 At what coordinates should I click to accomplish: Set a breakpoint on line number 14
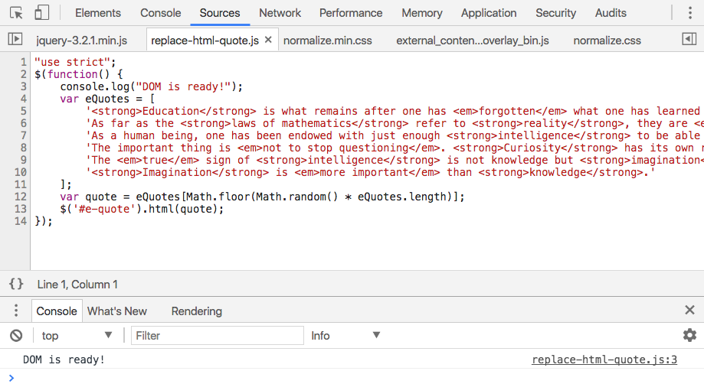click(x=21, y=221)
